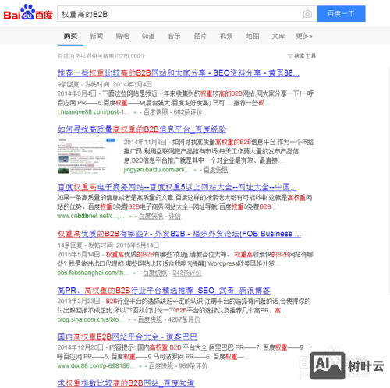
Task: Click 评价 link of the cnb2bnet result
Action: click(x=175, y=216)
